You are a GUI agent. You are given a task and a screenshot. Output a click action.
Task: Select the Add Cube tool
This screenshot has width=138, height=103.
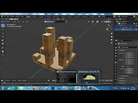click(3, 55)
